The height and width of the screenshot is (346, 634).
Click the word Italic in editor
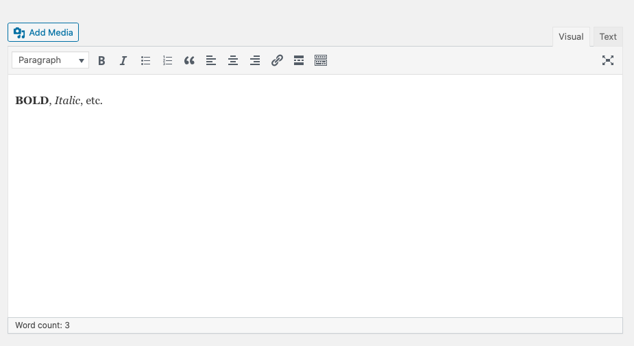68,101
